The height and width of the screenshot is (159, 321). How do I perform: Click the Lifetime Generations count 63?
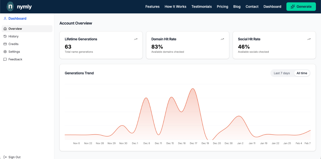pyautogui.click(x=68, y=47)
